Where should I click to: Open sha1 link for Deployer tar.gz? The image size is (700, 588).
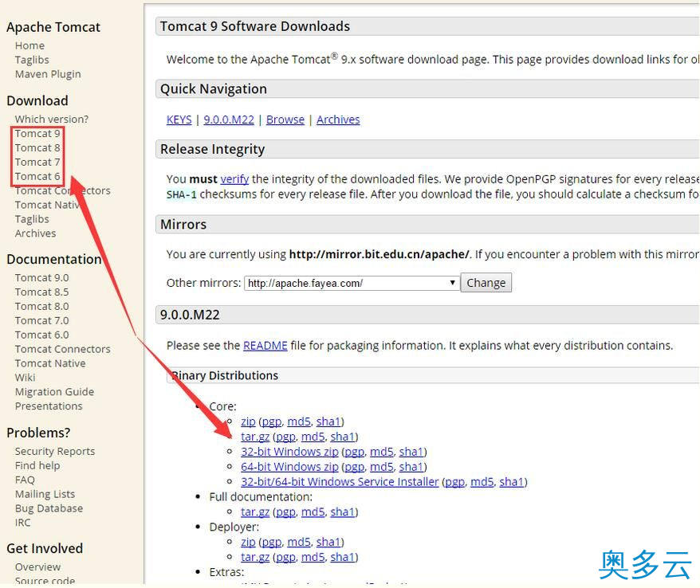[342, 557]
